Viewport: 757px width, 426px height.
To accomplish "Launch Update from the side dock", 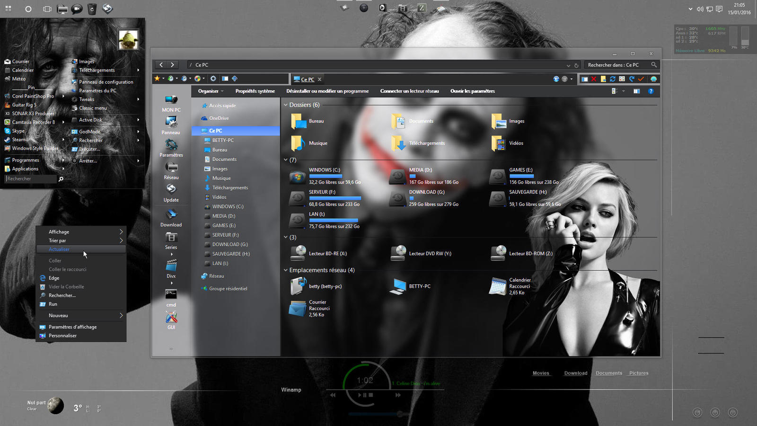I will [171, 193].
